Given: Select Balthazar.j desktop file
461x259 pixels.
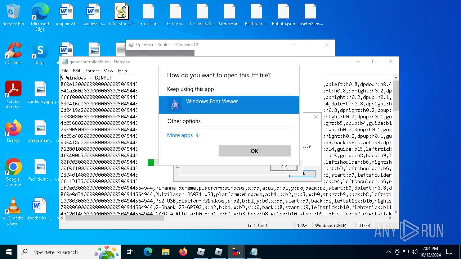Looking at the screenshot, I should click(256, 15).
